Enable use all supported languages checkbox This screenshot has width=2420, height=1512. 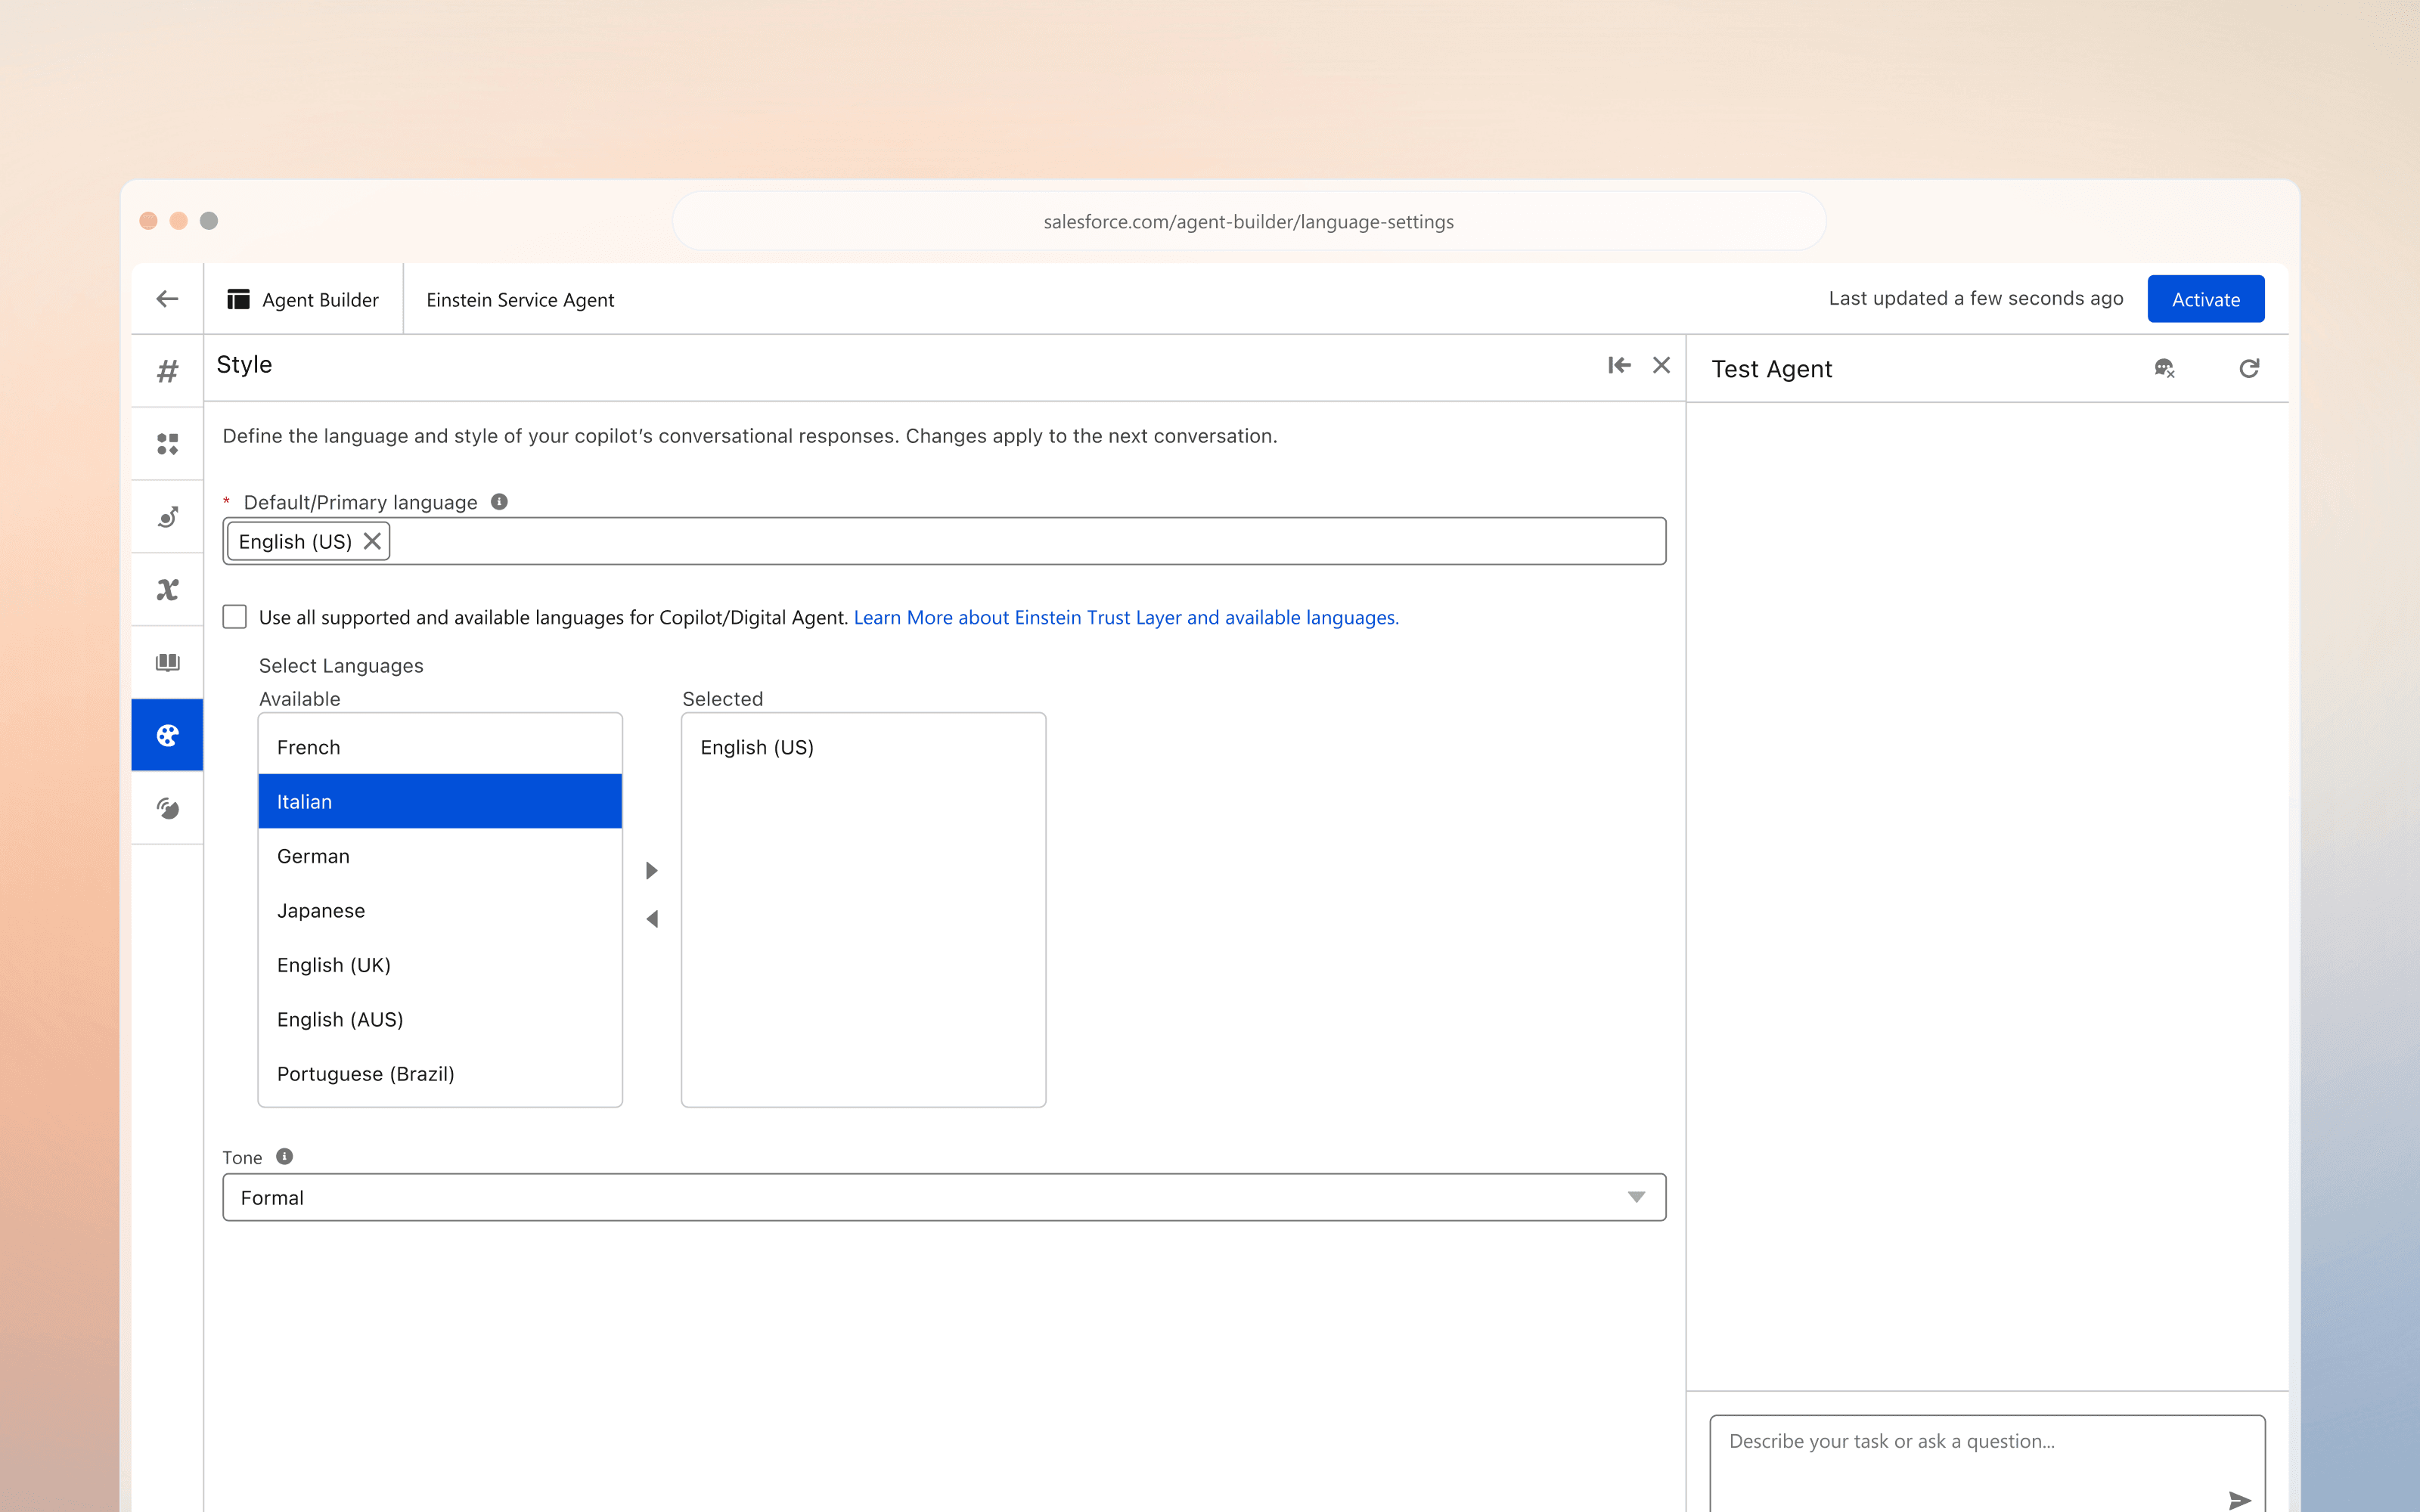coord(234,617)
